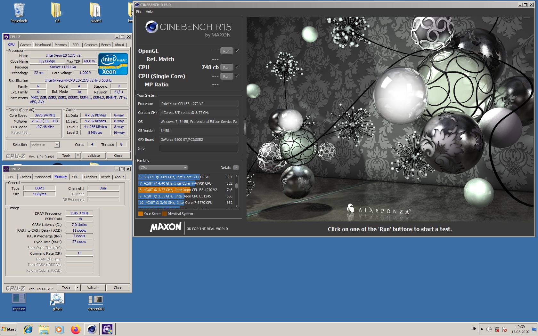Click the MAXON logo in Cinebench
The height and width of the screenshot is (336, 538).
(166, 227)
